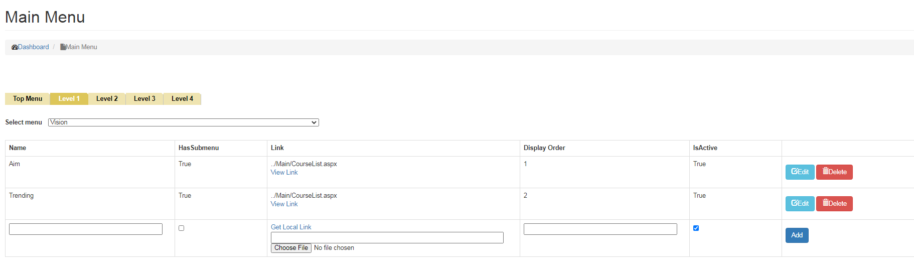This screenshot has height=270, width=914.
Task: Edit the Aim menu row
Action: [799, 172]
